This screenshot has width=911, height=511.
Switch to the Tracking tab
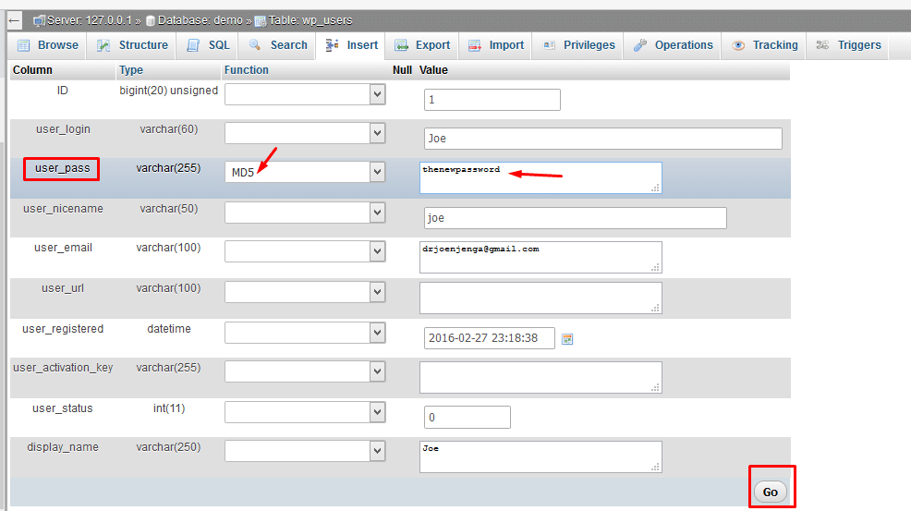[x=764, y=45]
